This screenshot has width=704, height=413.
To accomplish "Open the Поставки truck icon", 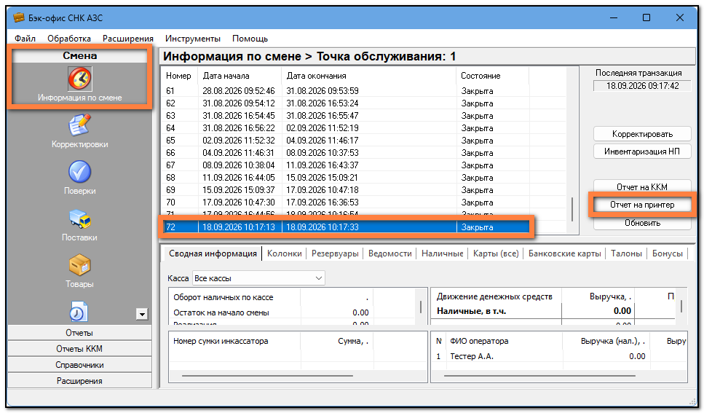I will (x=79, y=219).
